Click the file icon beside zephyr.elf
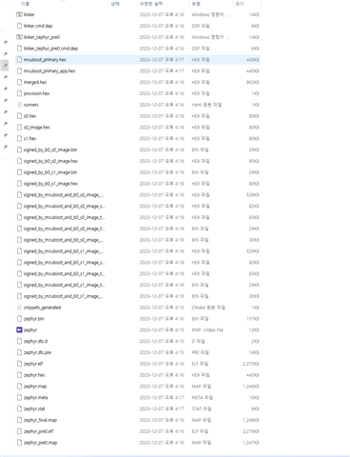 click(19, 364)
